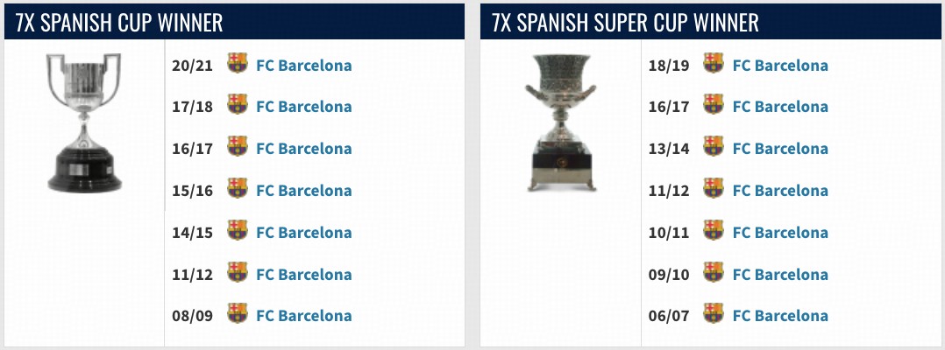Select the 20/21 season in Spanish Cup list
Viewport: 945px width, 350px height.
point(189,65)
